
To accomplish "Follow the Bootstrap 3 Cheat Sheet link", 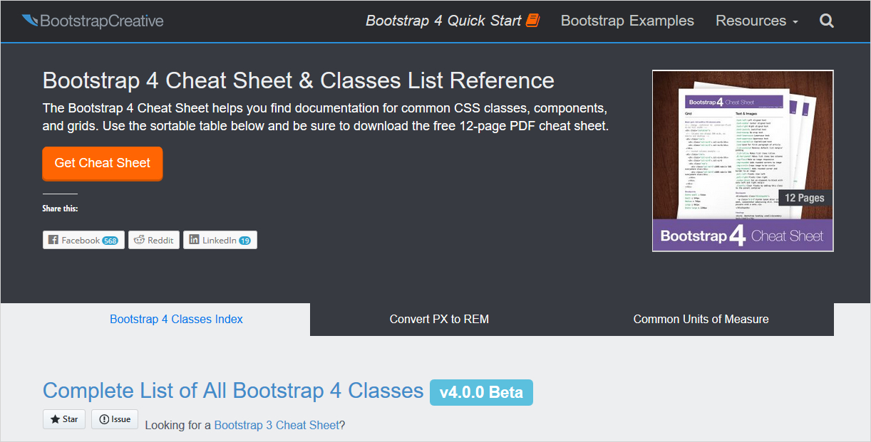I will point(277,425).
